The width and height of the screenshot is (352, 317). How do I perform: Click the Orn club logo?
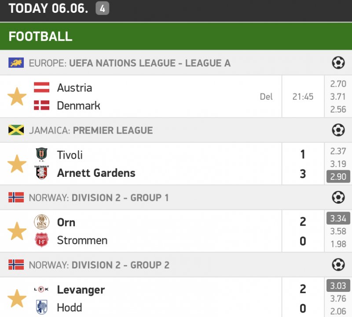pyautogui.click(x=42, y=222)
